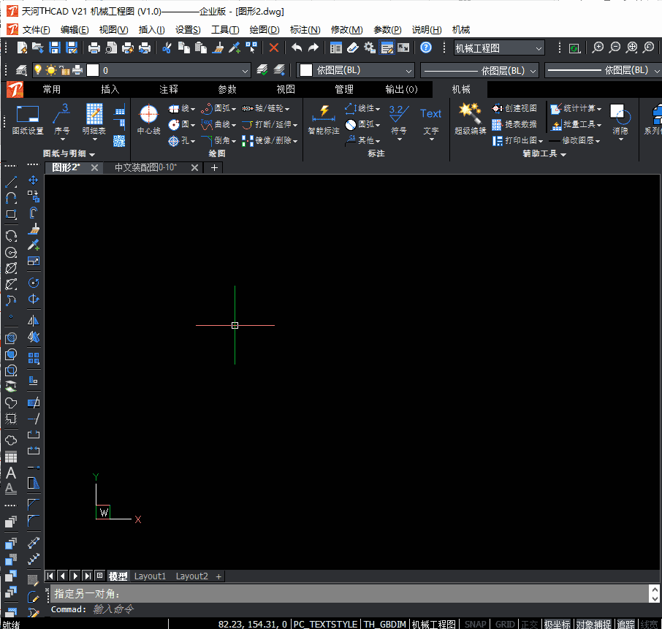The image size is (662, 629).
Task: Click the 消隐 hide lines tool
Action: [x=620, y=121]
